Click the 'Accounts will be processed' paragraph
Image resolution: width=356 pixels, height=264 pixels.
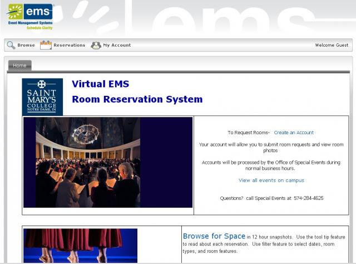(271, 165)
